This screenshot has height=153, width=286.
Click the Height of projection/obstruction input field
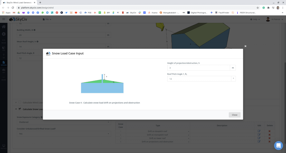point(198,68)
